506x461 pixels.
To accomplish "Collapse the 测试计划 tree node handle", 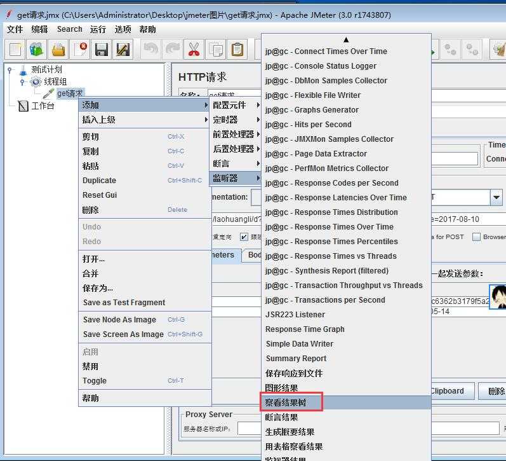I will click(x=10, y=70).
